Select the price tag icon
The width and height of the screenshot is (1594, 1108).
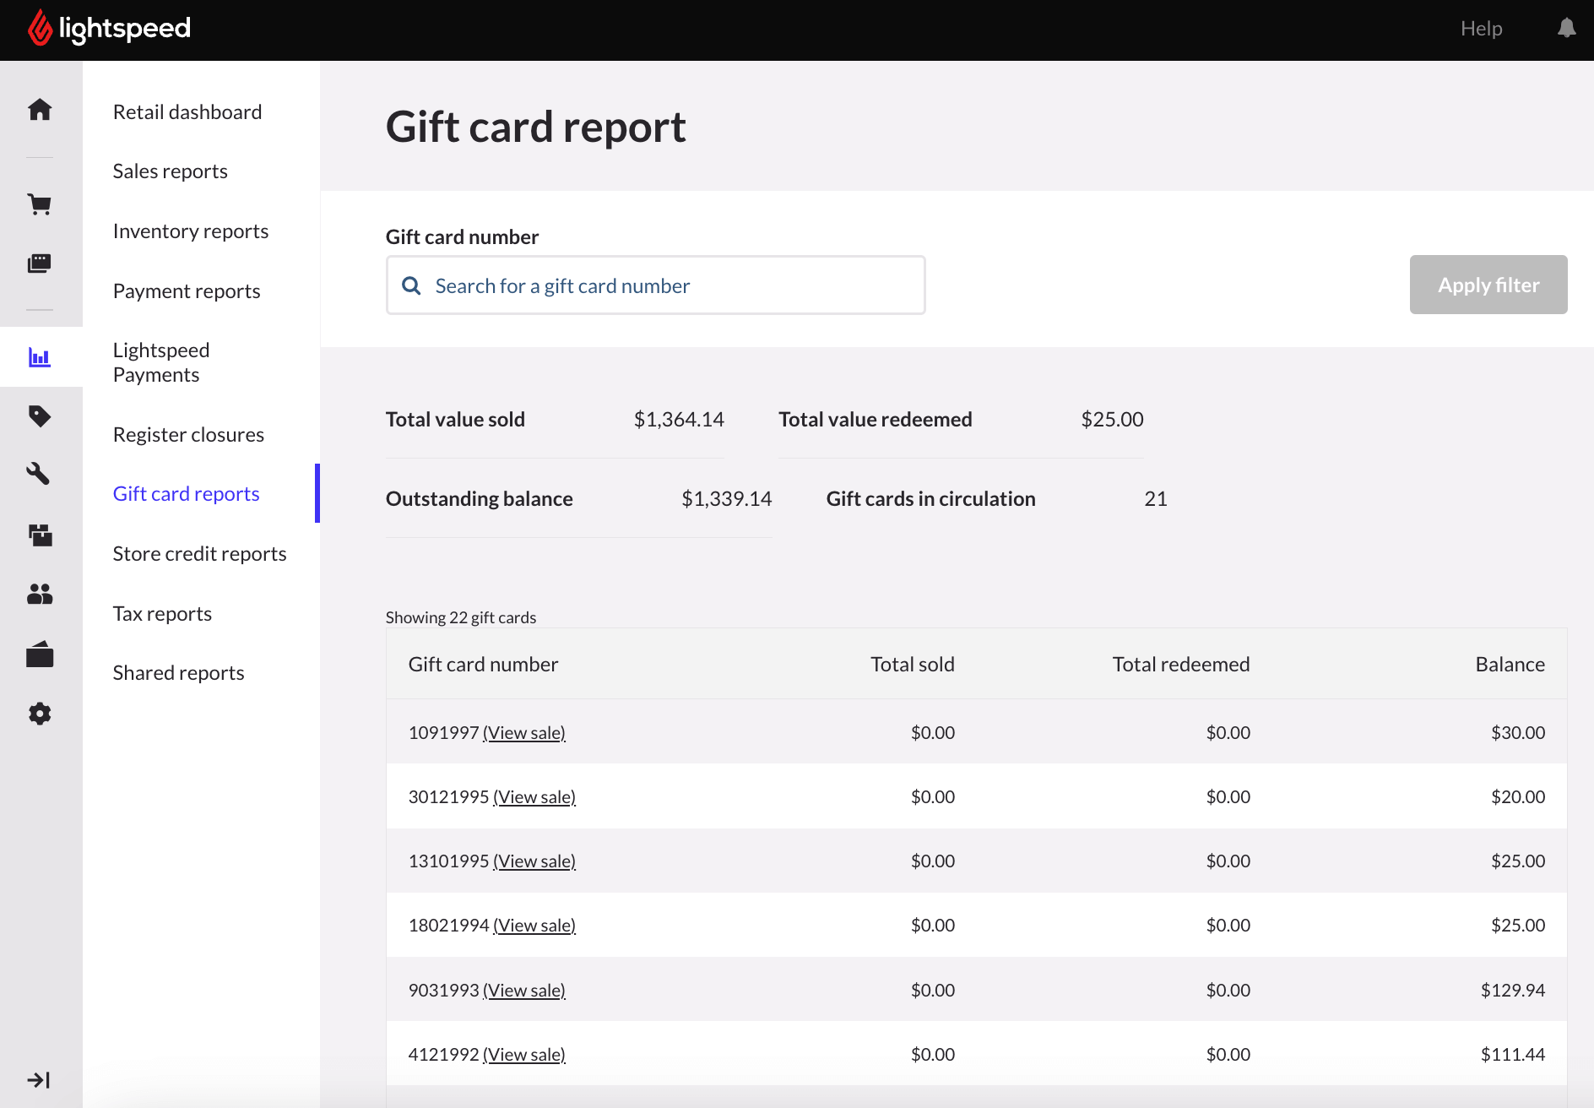tap(40, 415)
